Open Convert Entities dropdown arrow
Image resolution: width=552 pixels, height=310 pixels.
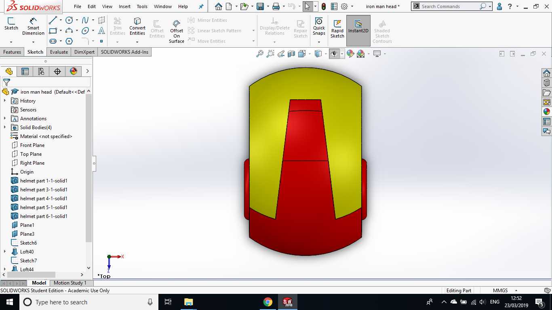[137, 42]
